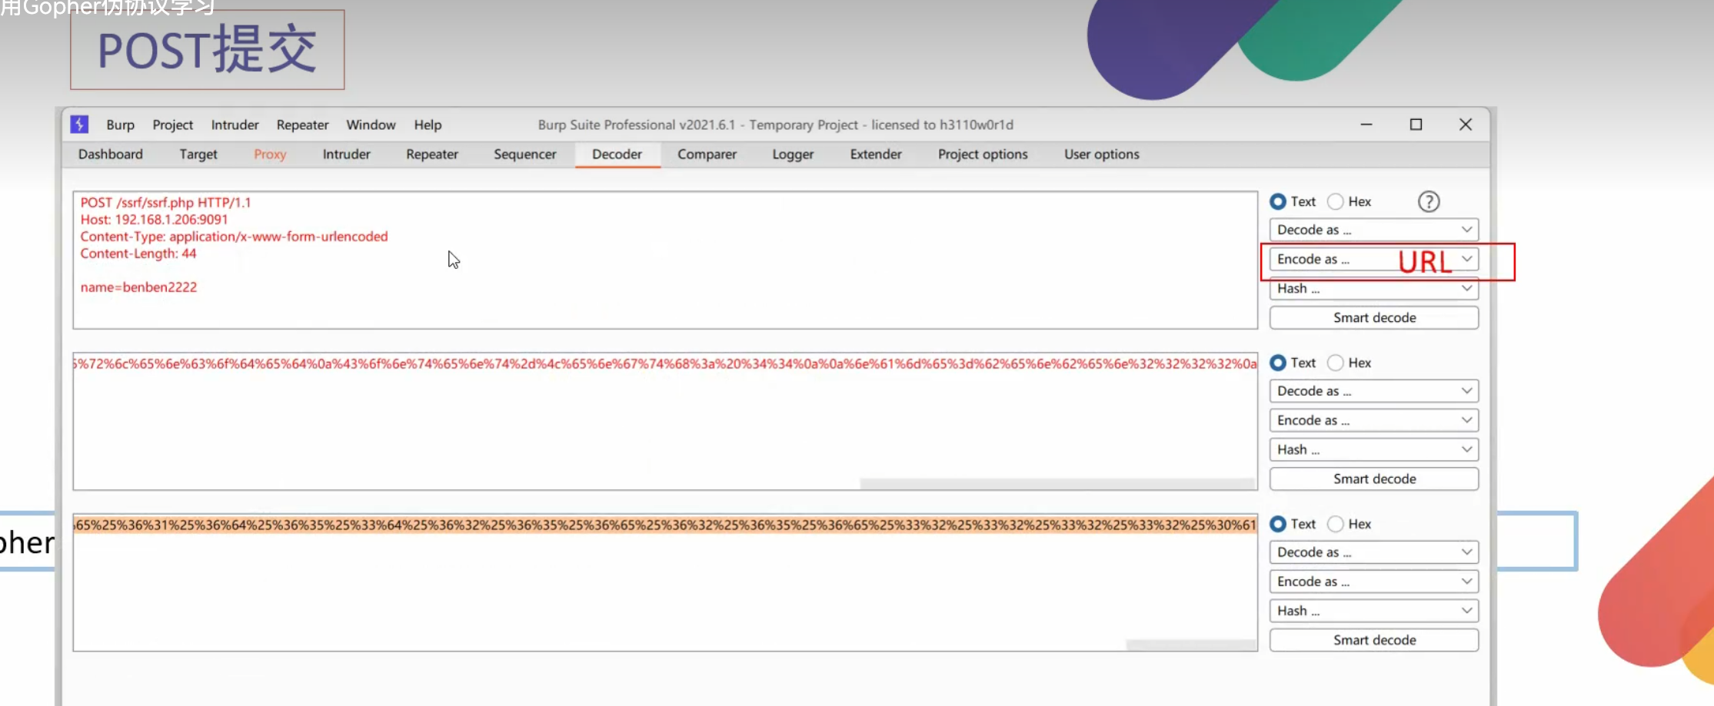Click Smart decode in the third panel
Image resolution: width=1714 pixels, height=706 pixels.
pyautogui.click(x=1373, y=640)
